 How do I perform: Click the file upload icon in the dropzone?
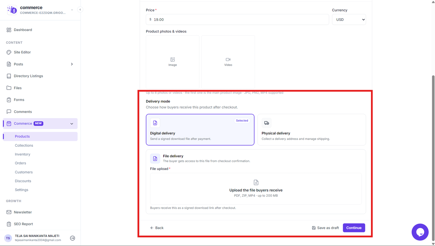(x=256, y=182)
